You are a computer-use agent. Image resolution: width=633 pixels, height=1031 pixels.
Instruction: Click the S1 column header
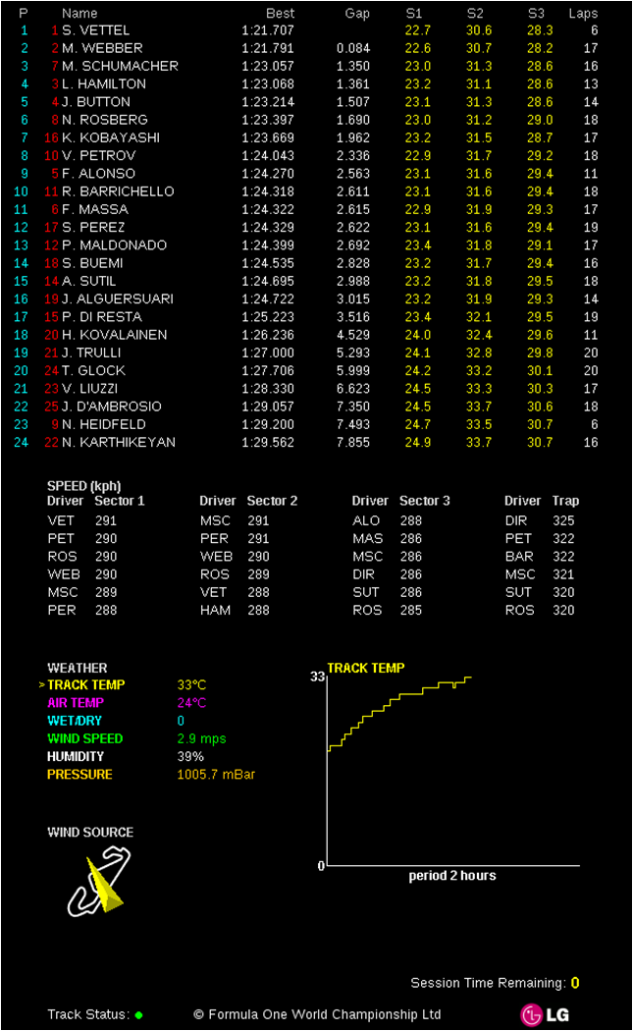click(414, 13)
